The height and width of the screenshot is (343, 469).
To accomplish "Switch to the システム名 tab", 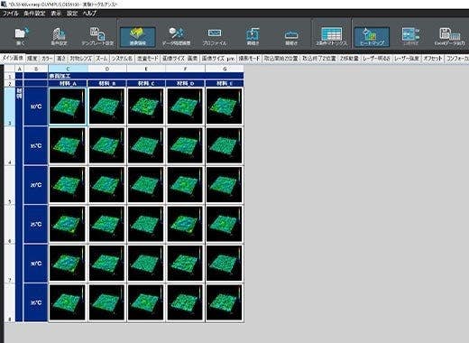I will (x=122, y=59).
